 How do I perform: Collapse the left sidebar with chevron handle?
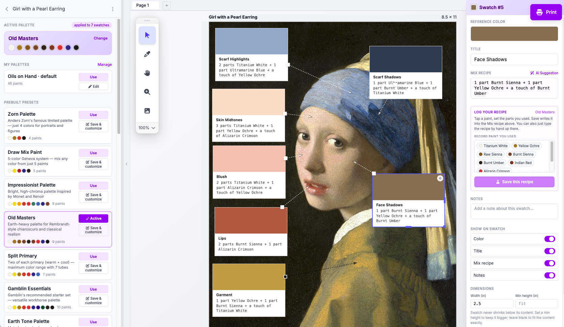(126, 164)
